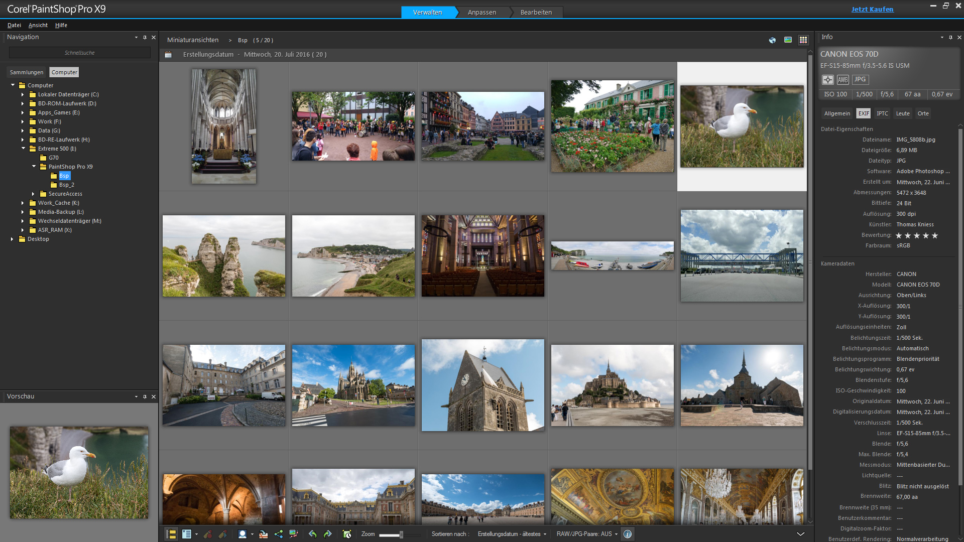Viewport: 964px width, 542px height.
Task: Rotate the image left
Action: point(312,534)
